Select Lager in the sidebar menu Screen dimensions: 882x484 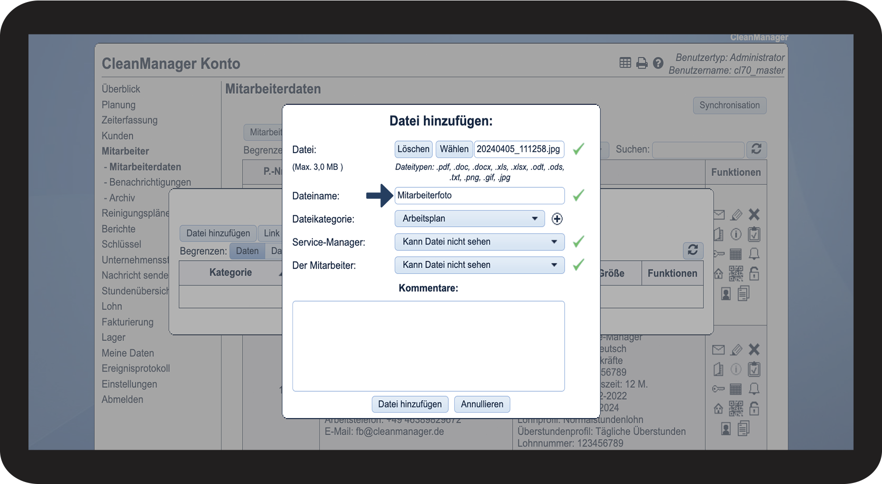pos(114,337)
